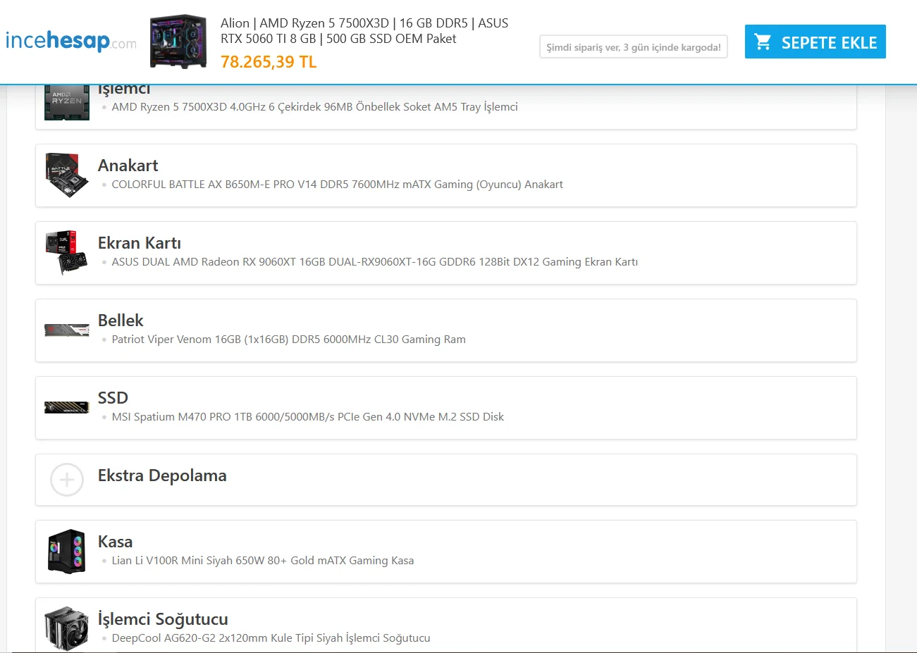The image size is (917, 653).
Task: Click the MSI Spatium M470 PRO 1TB text
Action: tap(307, 417)
